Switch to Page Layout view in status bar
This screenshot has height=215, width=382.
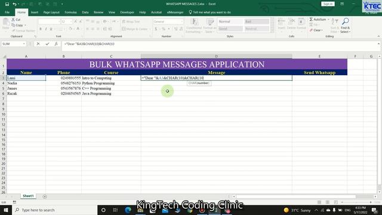pyautogui.click(x=328, y=202)
